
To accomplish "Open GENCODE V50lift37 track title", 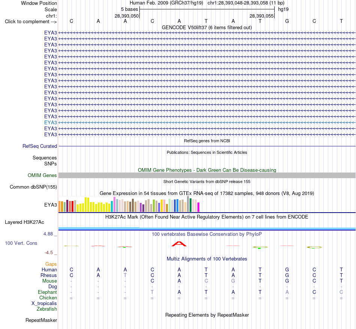I will click(x=207, y=27).
